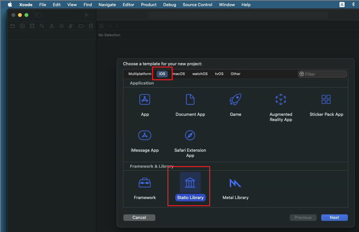Open the File menu
Screen dimensions: 359x232
tap(42, 5)
